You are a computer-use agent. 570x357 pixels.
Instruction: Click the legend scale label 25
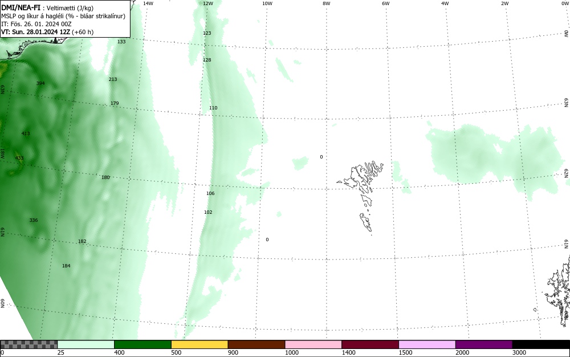61,352
